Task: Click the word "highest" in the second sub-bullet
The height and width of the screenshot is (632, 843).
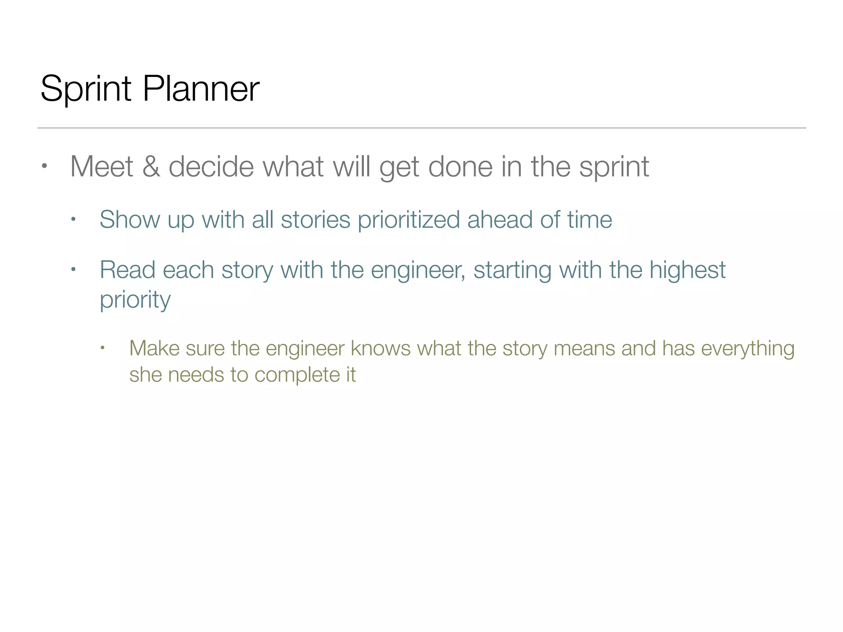Action: pos(687,270)
